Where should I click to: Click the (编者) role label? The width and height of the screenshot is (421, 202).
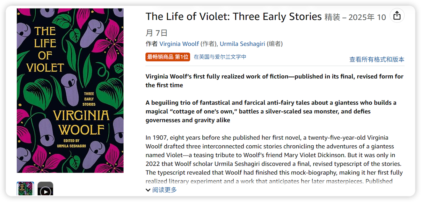point(274,44)
